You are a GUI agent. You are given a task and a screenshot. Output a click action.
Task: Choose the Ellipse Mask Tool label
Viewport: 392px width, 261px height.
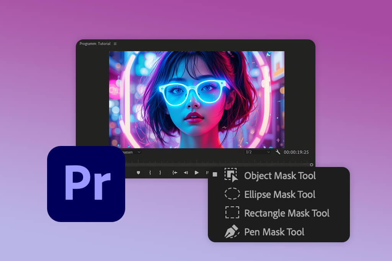[x=280, y=195]
